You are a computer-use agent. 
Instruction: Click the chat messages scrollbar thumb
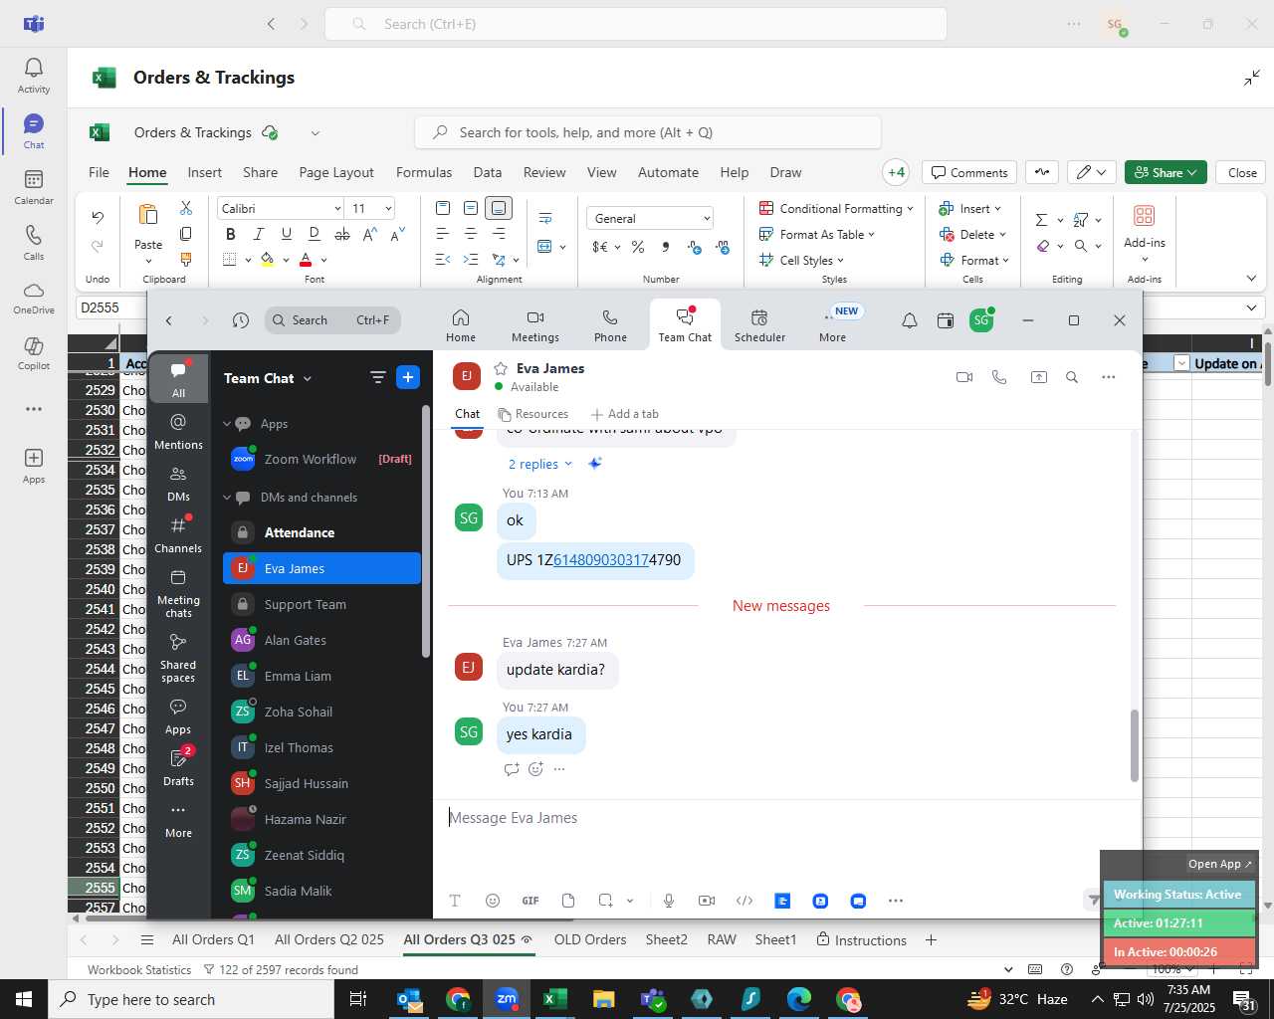click(x=1134, y=745)
